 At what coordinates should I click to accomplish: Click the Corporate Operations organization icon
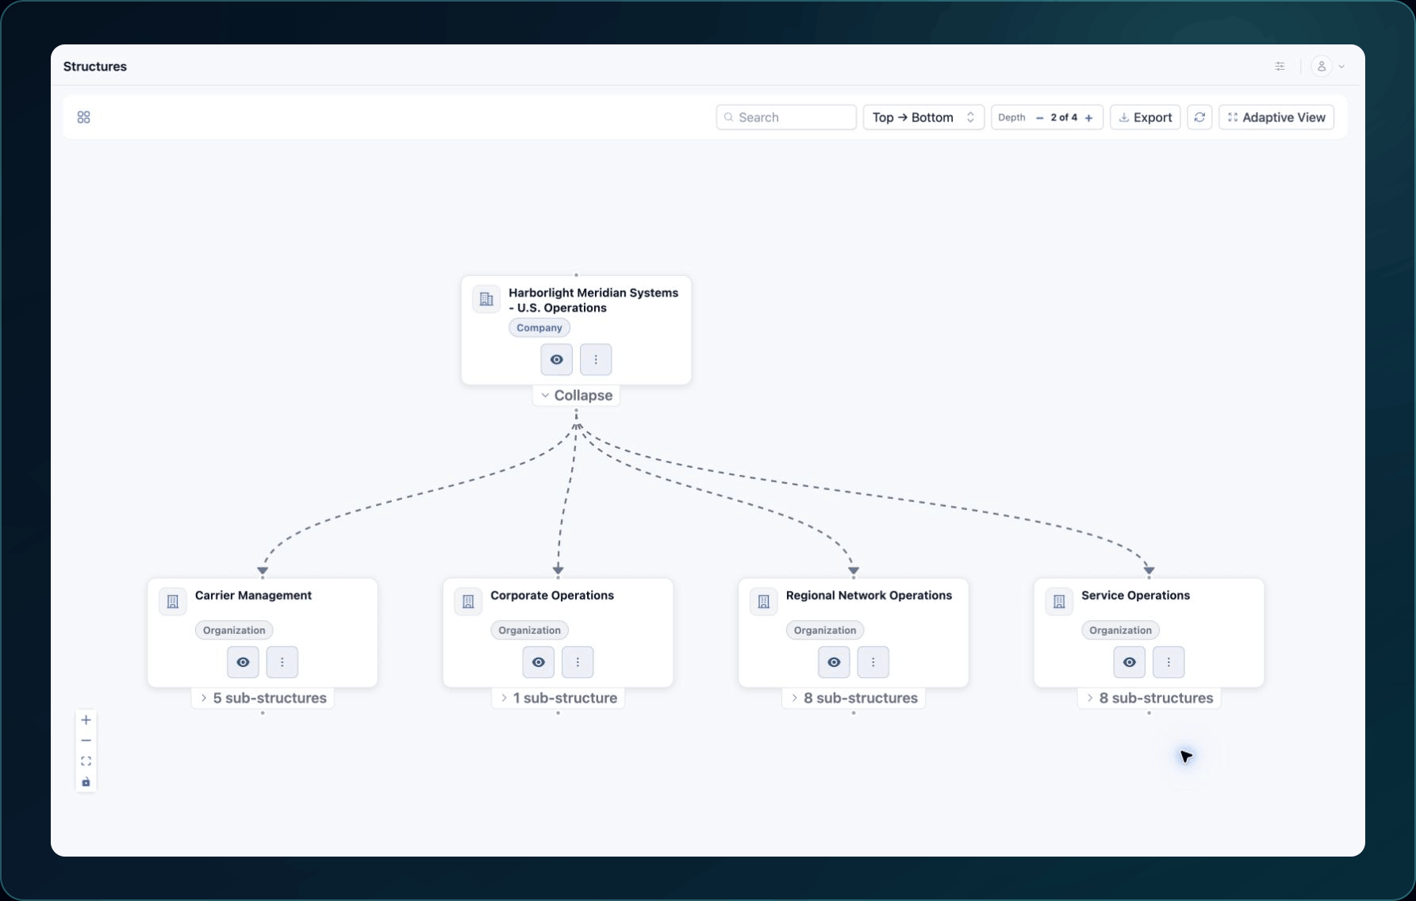468,602
